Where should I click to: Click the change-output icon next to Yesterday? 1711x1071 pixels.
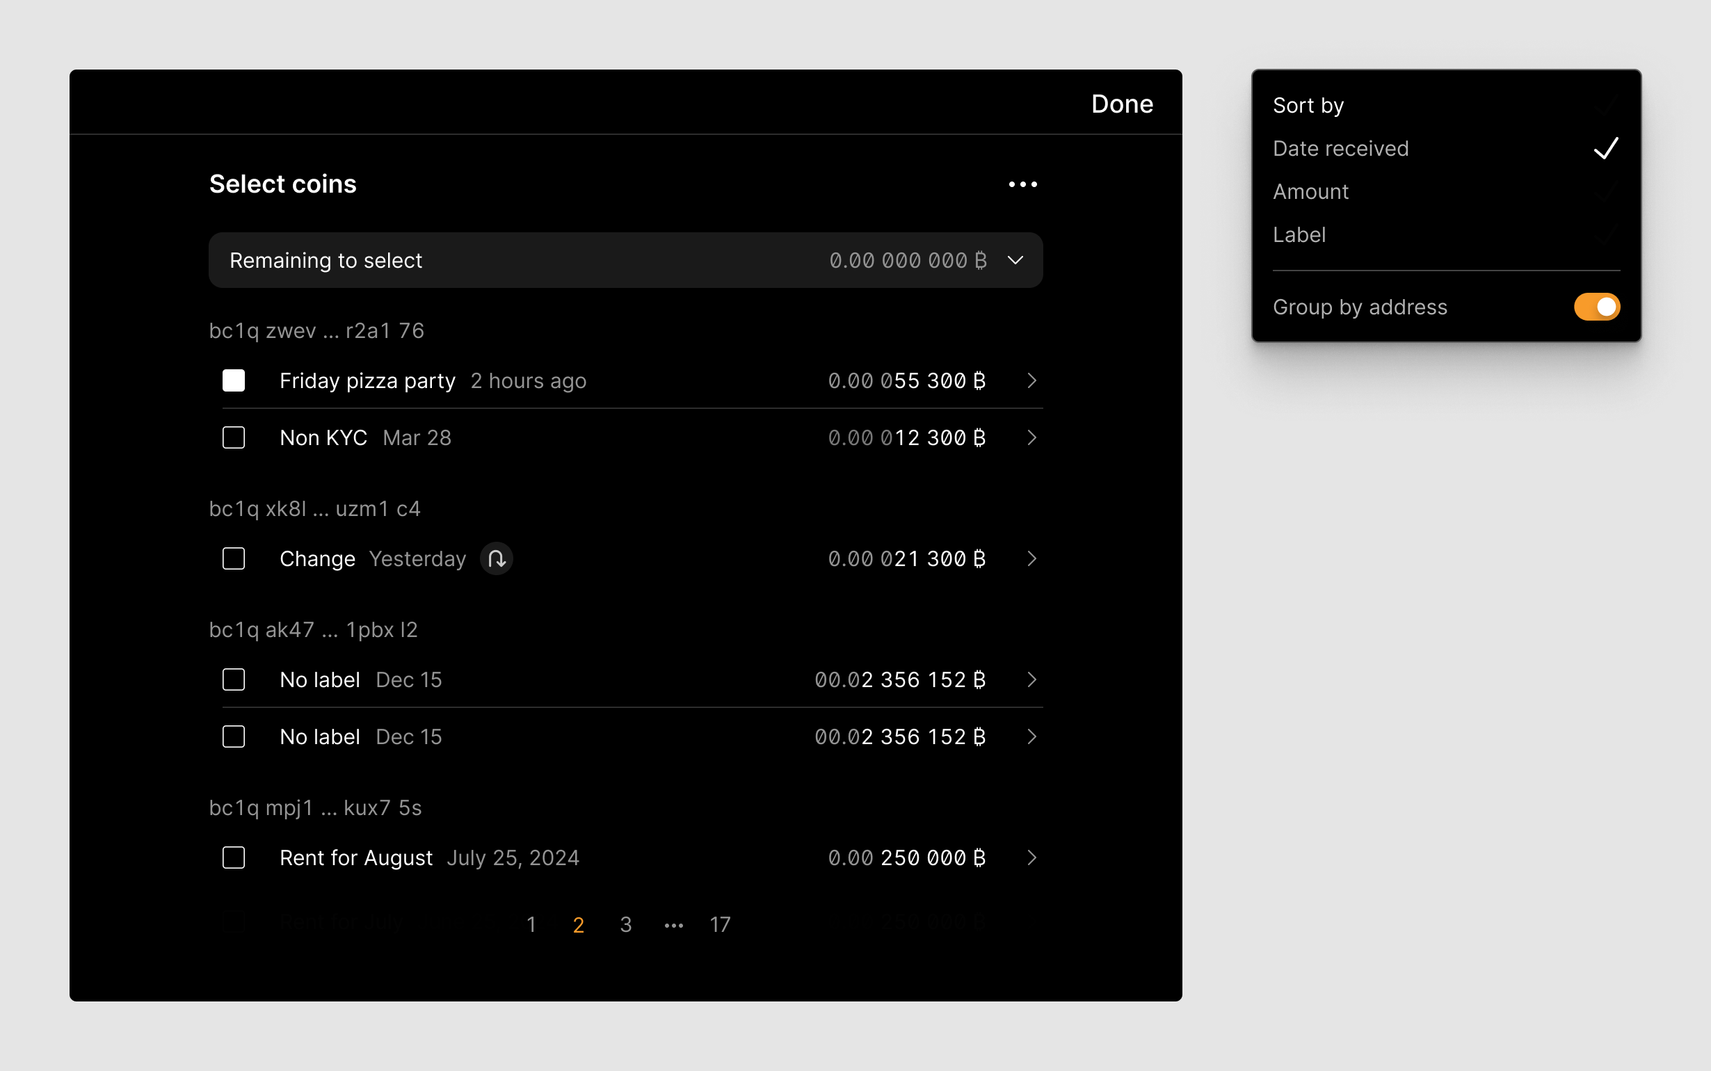pos(497,559)
